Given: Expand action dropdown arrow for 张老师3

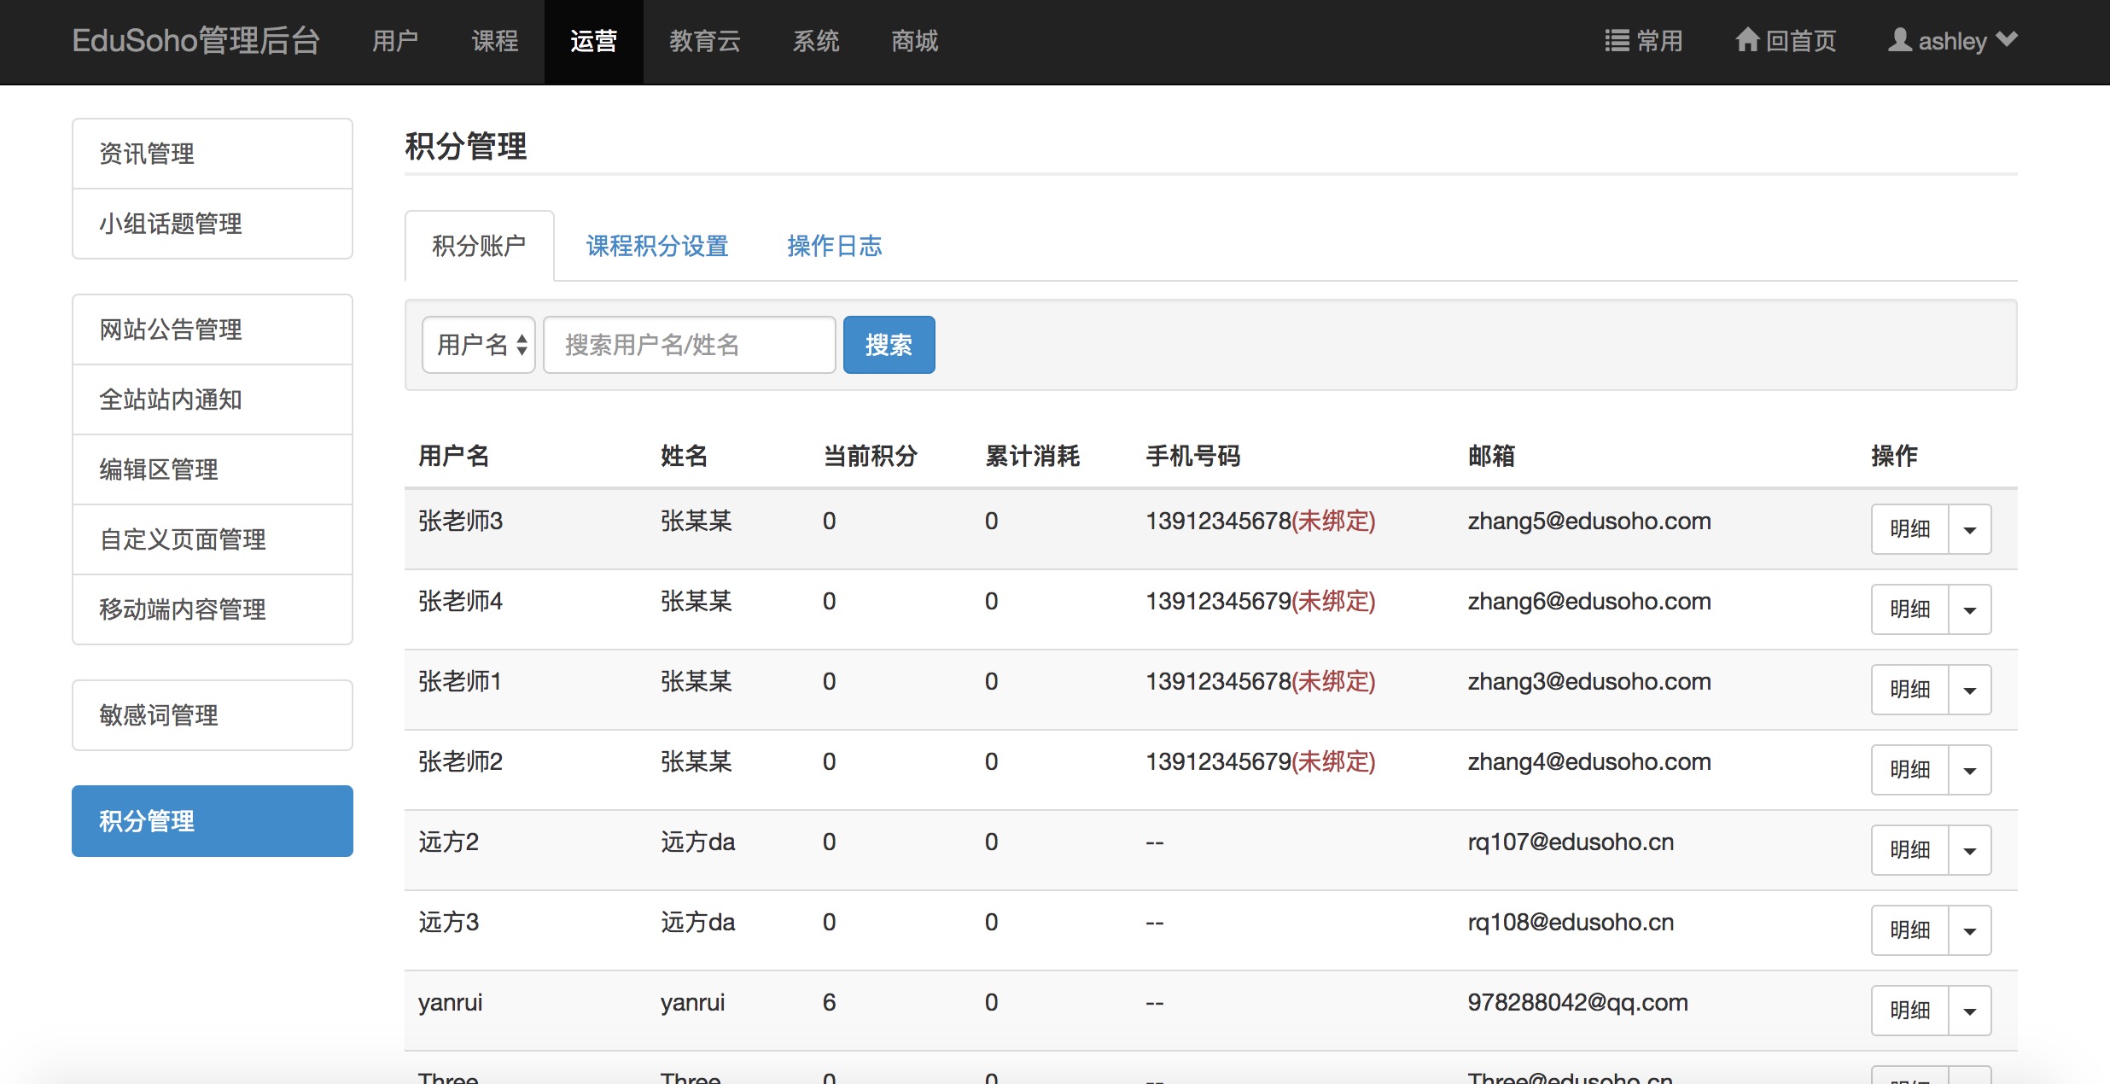Looking at the screenshot, I should coord(1970,529).
